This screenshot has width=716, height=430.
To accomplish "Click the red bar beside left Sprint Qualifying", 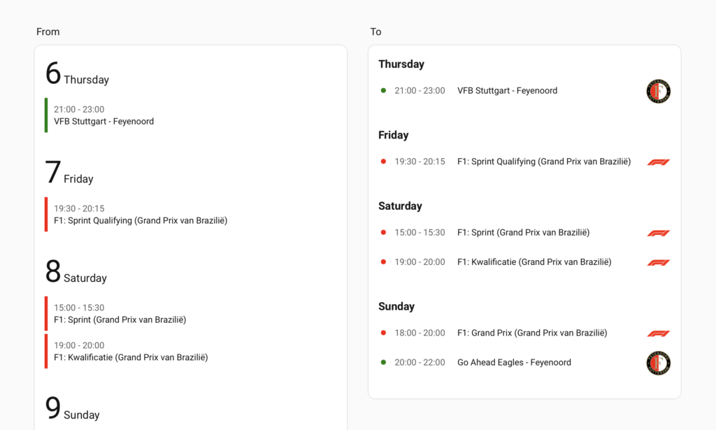I will point(46,215).
